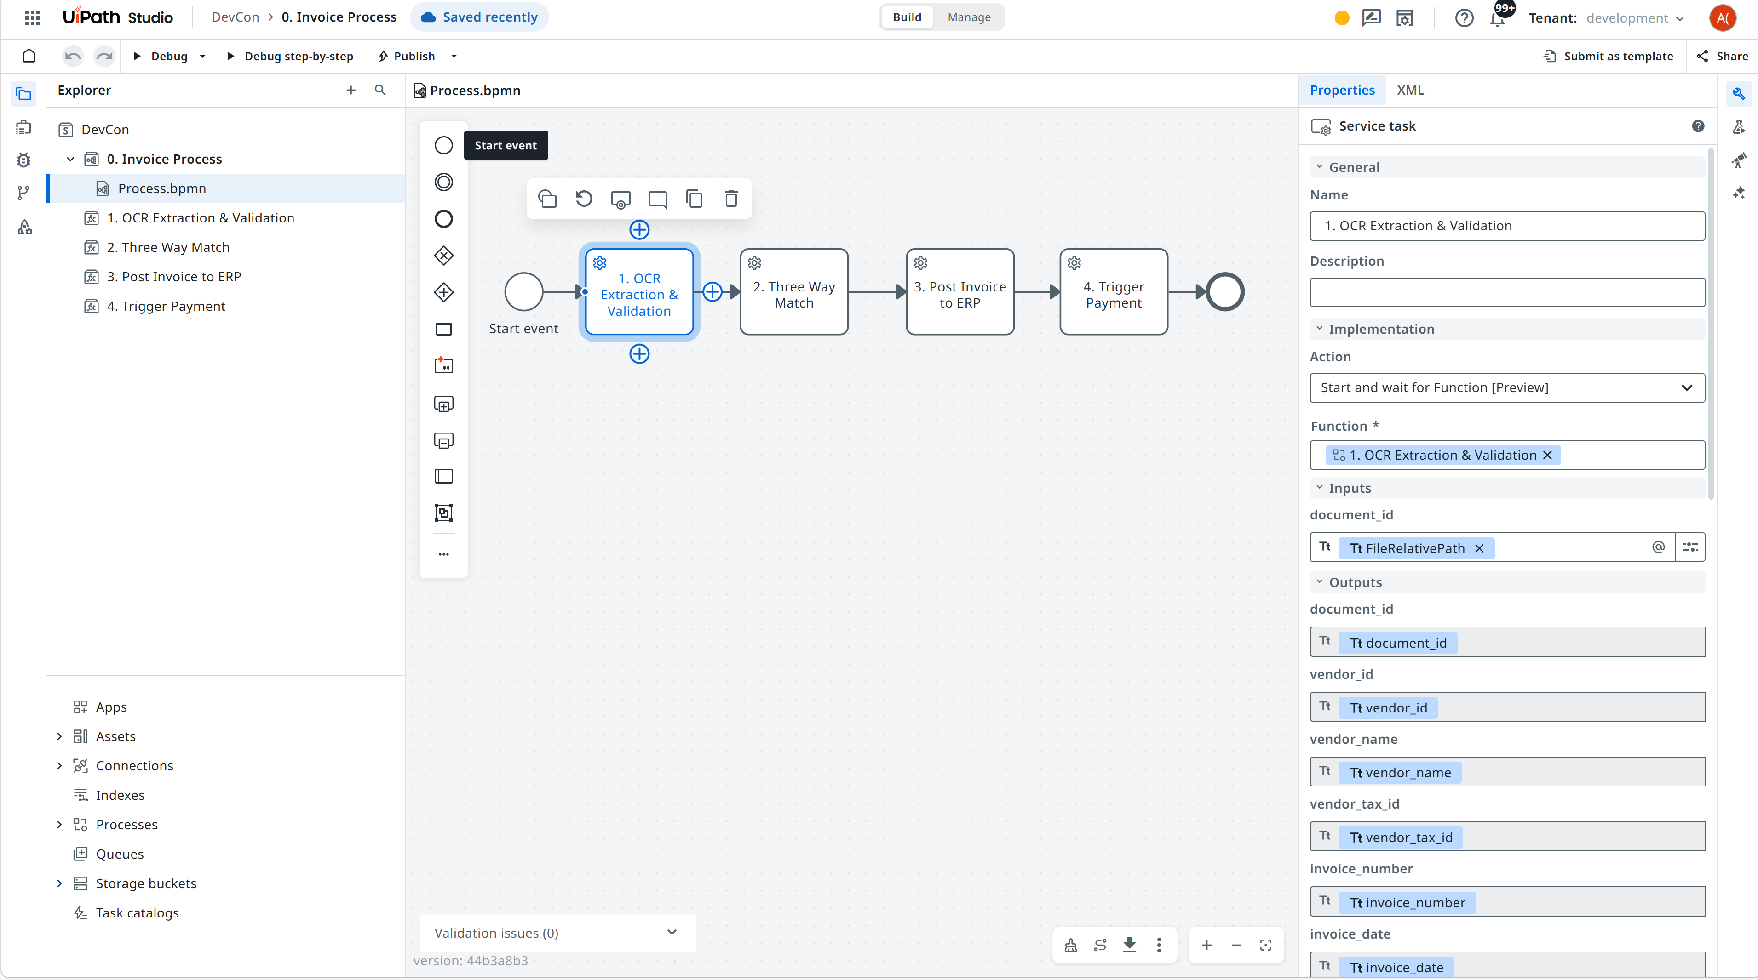The width and height of the screenshot is (1758, 980).
Task: Open more palette tools ellipsis
Action: [443, 554]
